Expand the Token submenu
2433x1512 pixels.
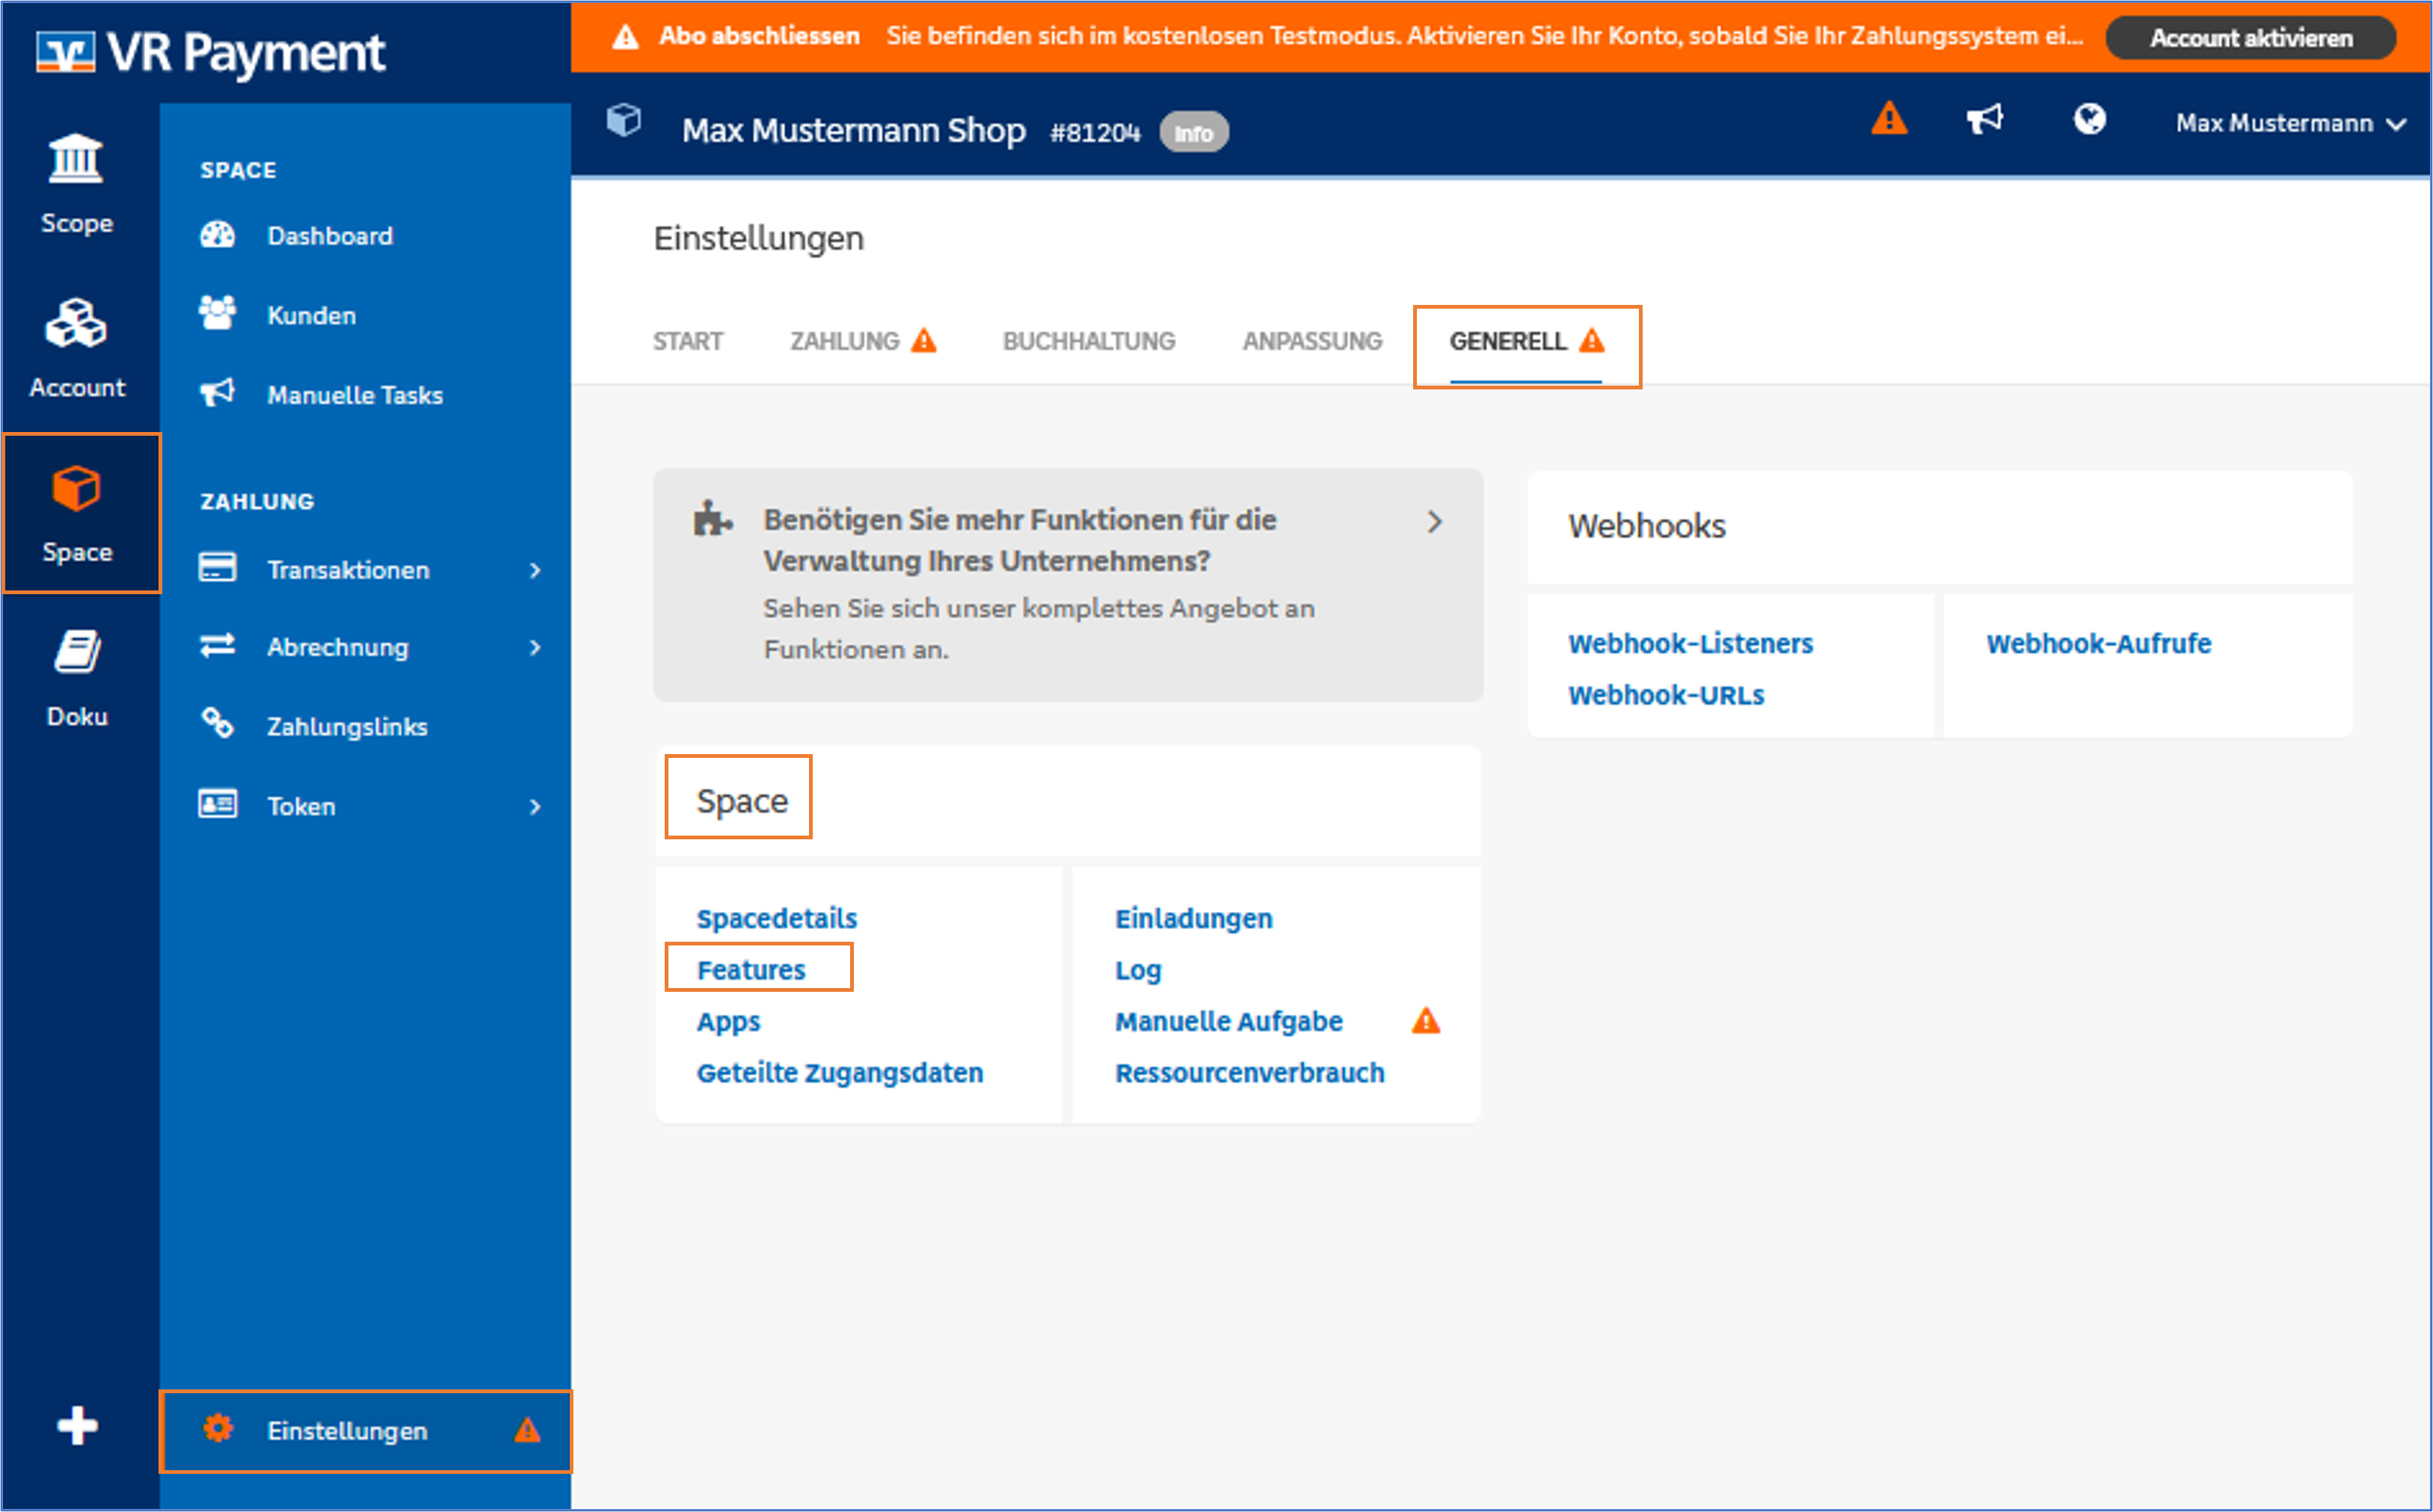click(x=535, y=806)
